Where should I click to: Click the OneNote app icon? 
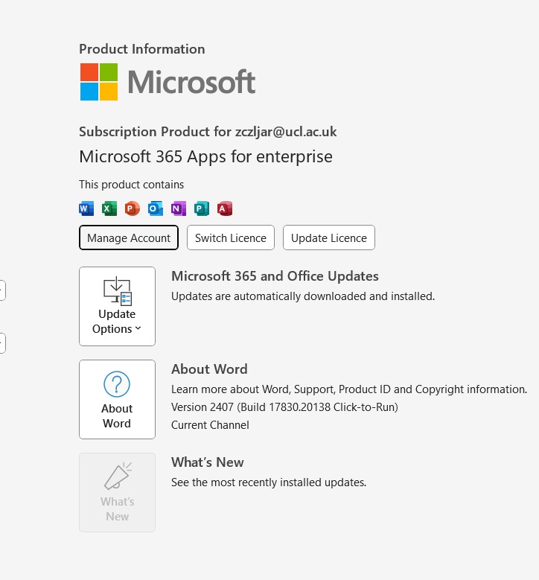(x=179, y=208)
